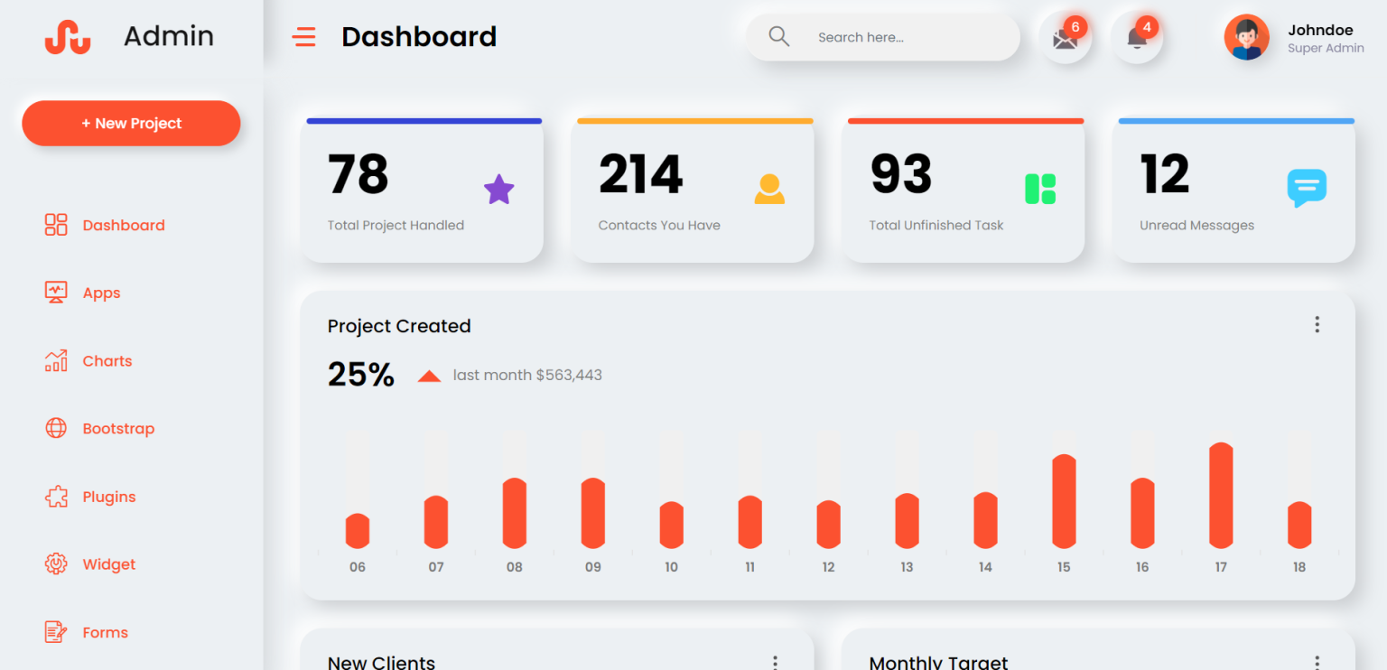Open Monthly Target three-dot options menu
Viewport: 1387px width, 670px height.
tap(1317, 662)
